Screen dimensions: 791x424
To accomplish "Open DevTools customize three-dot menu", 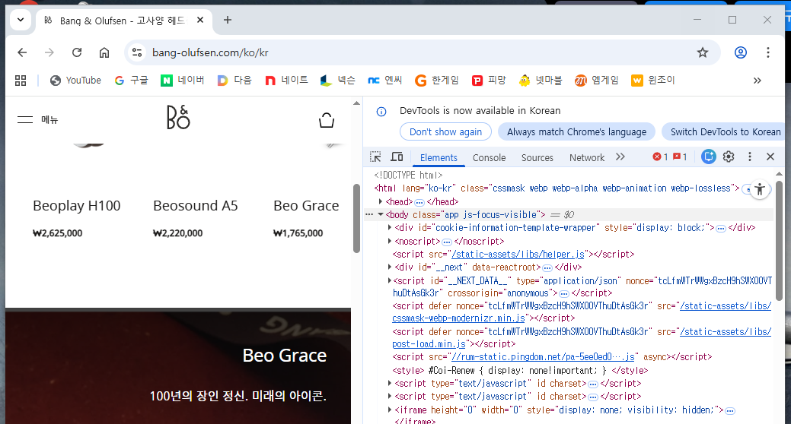I will [750, 157].
